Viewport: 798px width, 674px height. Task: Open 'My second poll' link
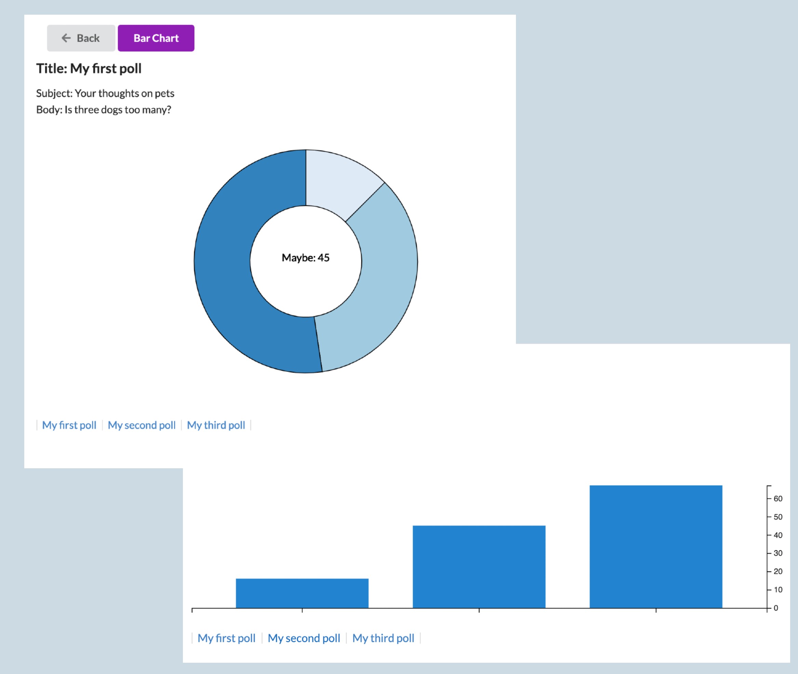click(142, 425)
